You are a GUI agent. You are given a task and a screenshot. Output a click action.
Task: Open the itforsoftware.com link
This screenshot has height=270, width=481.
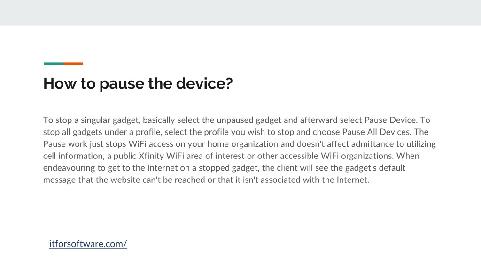click(88, 244)
